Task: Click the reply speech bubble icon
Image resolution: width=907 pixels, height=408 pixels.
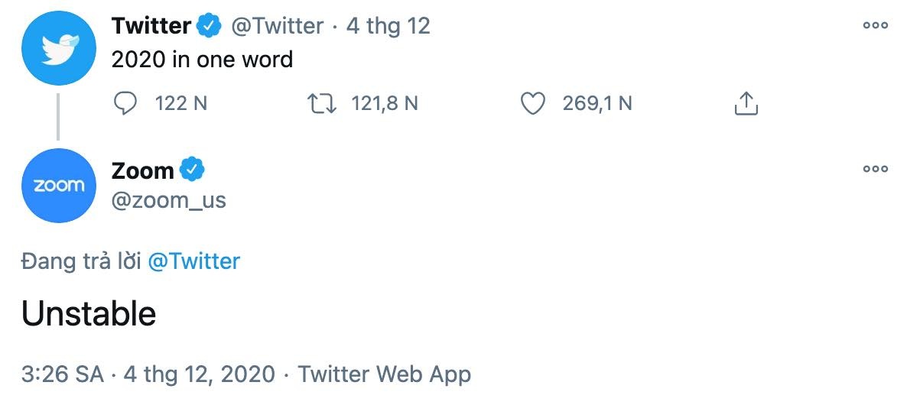Action: [125, 103]
